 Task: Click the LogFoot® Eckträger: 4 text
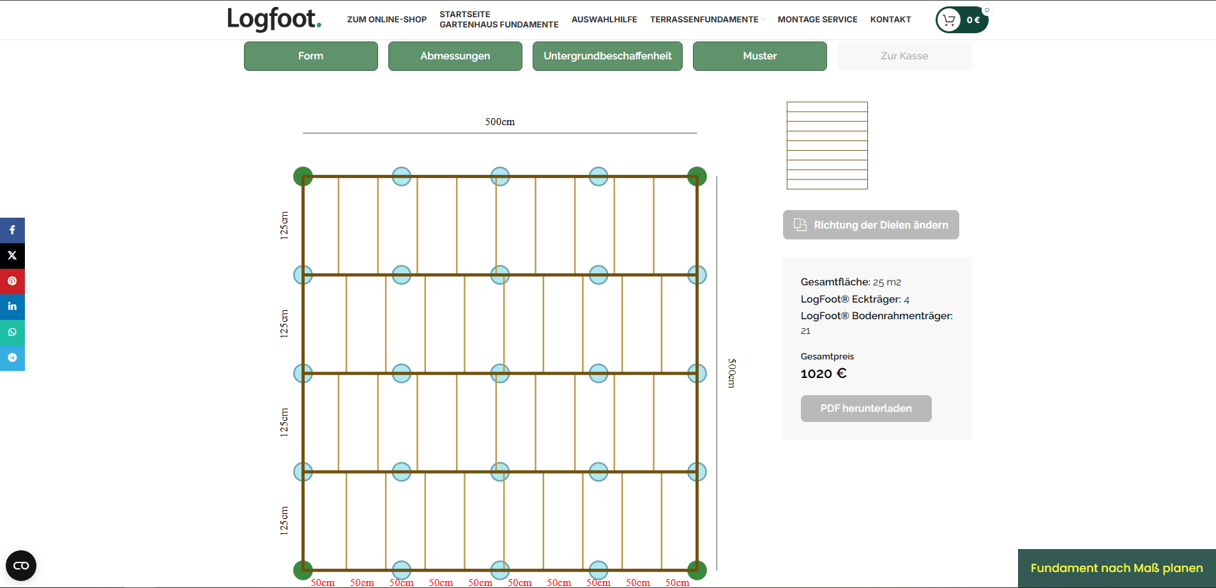[855, 299]
